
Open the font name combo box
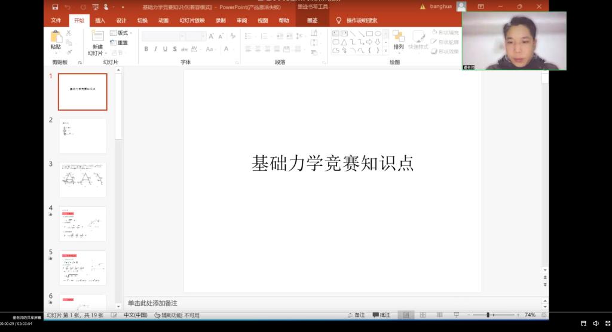[x=163, y=36]
